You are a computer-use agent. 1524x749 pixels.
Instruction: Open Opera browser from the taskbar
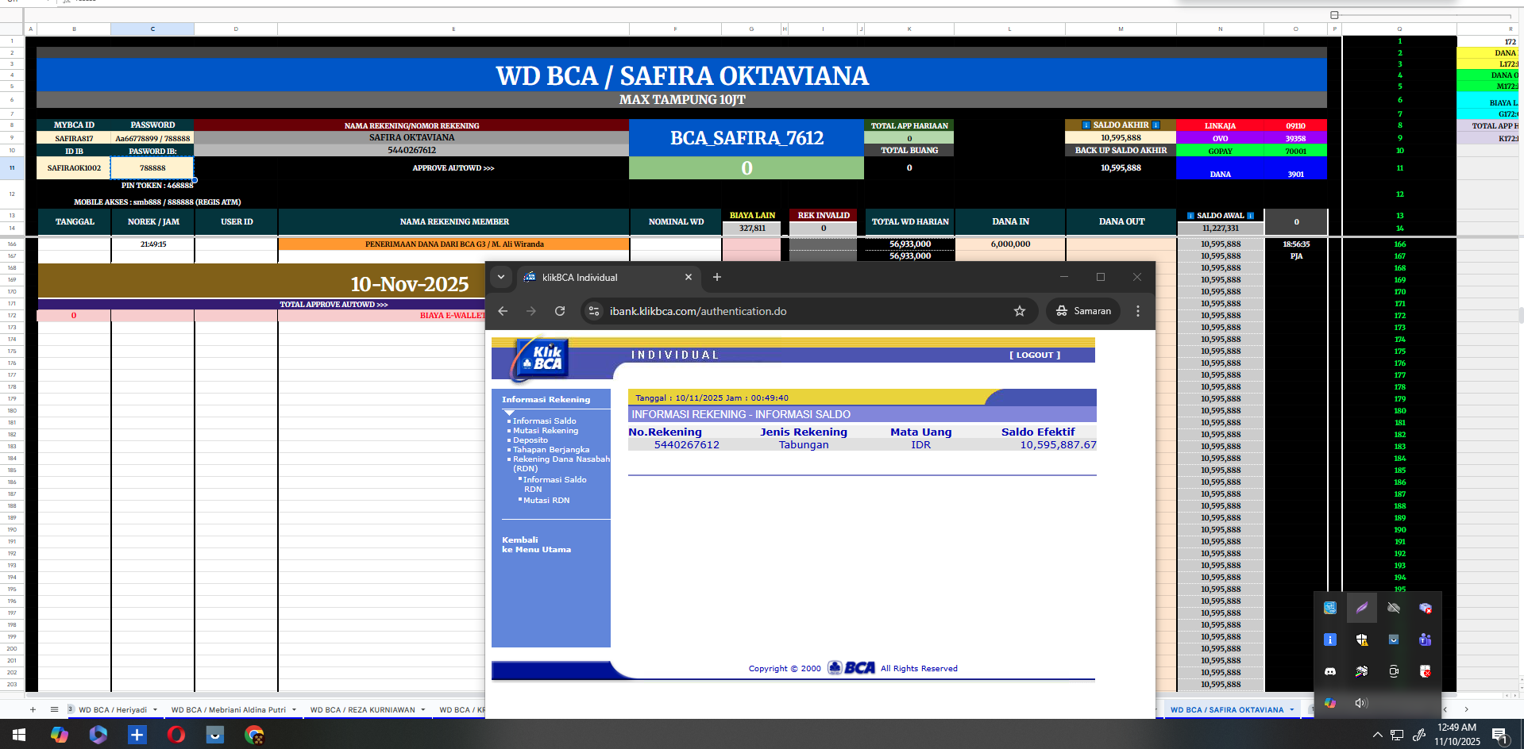click(176, 735)
